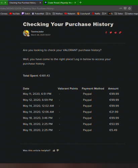Open page actions three-dot menu
138x168 pixels.
pyautogui.click(x=121, y=8)
